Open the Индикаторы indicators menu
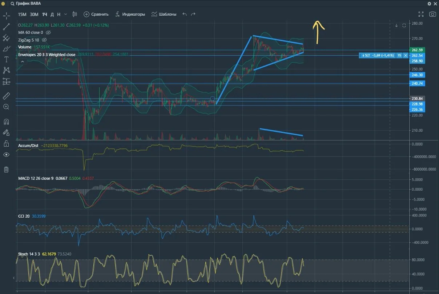The width and height of the screenshot is (439, 294). tap(130, 14)
